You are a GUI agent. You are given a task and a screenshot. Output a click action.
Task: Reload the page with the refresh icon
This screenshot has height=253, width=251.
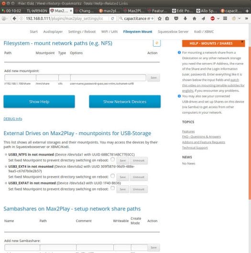[x=113, y=19]
